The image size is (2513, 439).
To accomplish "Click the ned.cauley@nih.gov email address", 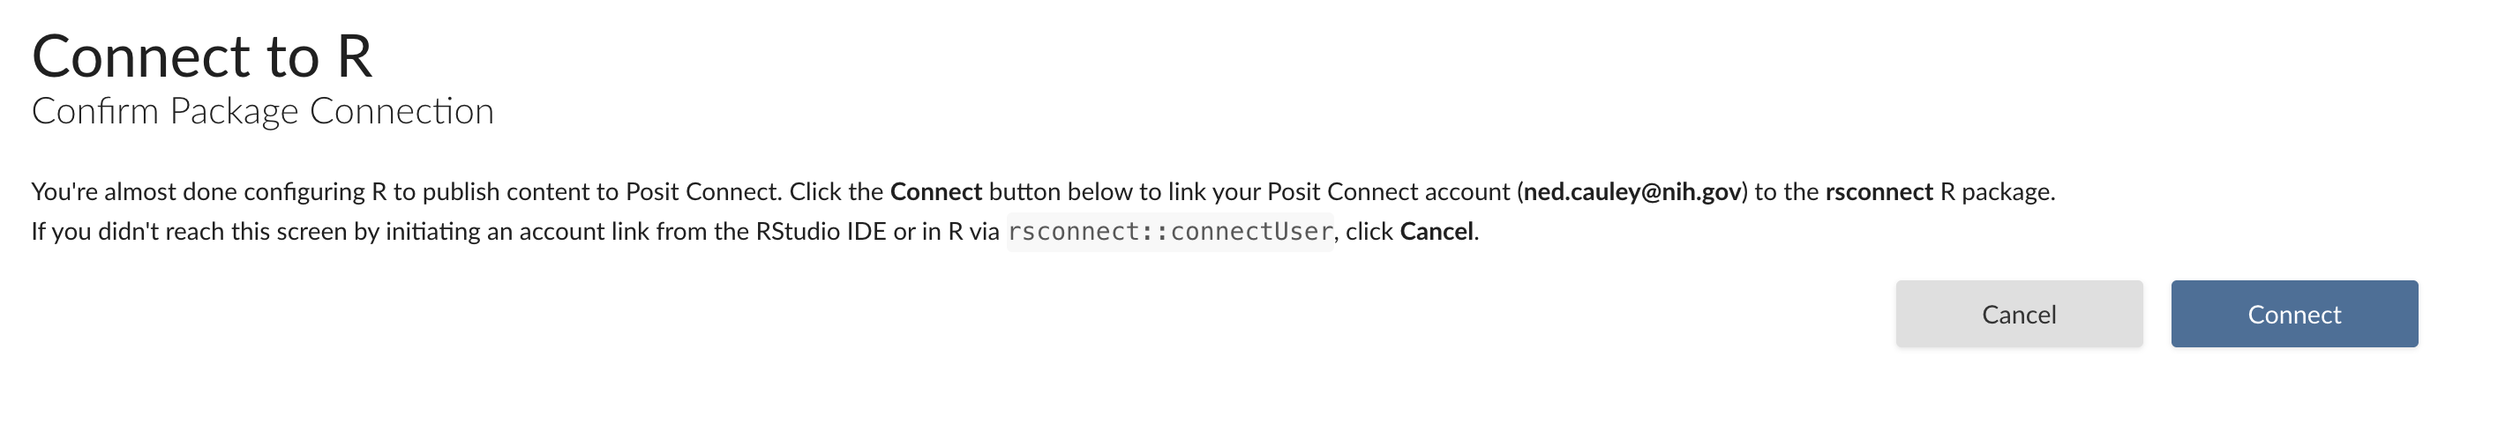I will click(1632, 191).
